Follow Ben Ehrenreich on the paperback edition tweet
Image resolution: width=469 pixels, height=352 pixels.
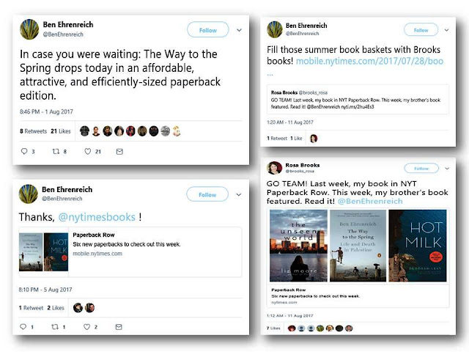208,30
